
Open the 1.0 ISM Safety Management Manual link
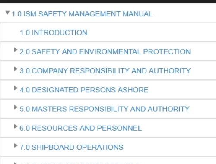pos(82,14)
